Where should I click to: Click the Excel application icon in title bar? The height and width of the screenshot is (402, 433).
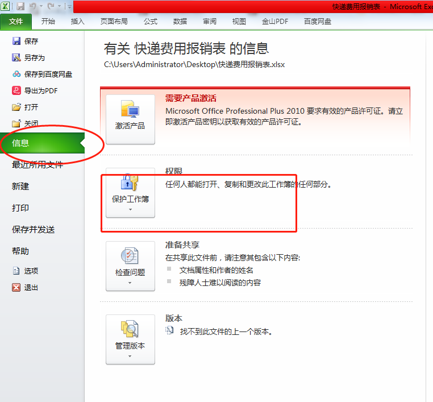coord(5,6)
